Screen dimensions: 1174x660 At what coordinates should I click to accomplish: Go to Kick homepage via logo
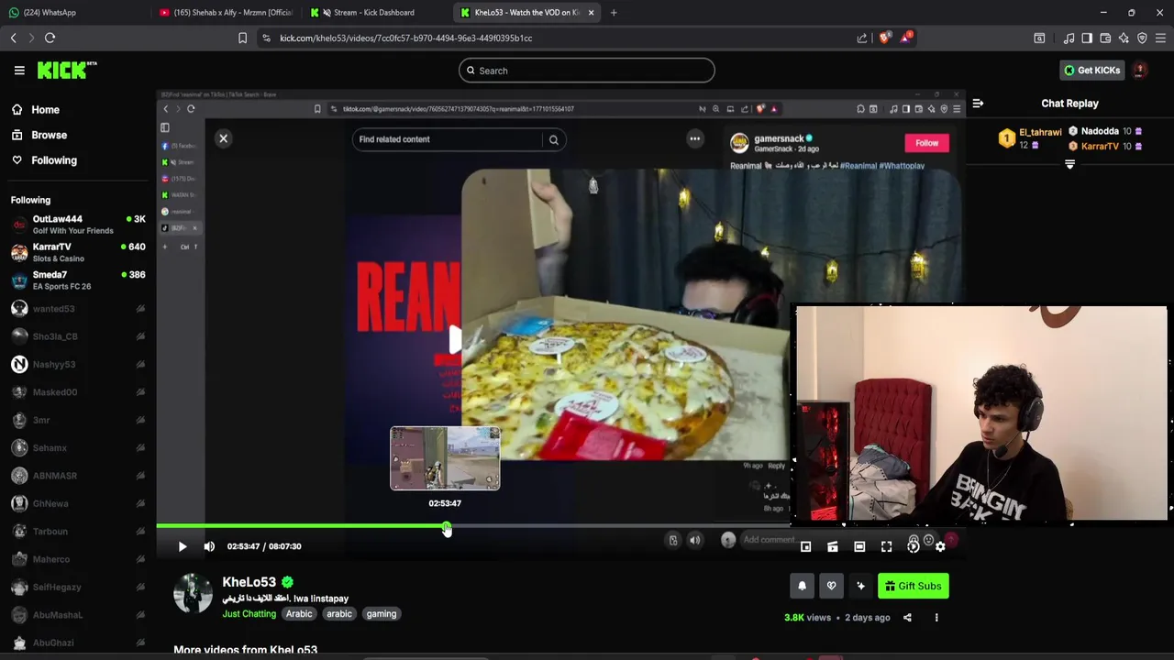pyautogui.click(x=67, y=70)
